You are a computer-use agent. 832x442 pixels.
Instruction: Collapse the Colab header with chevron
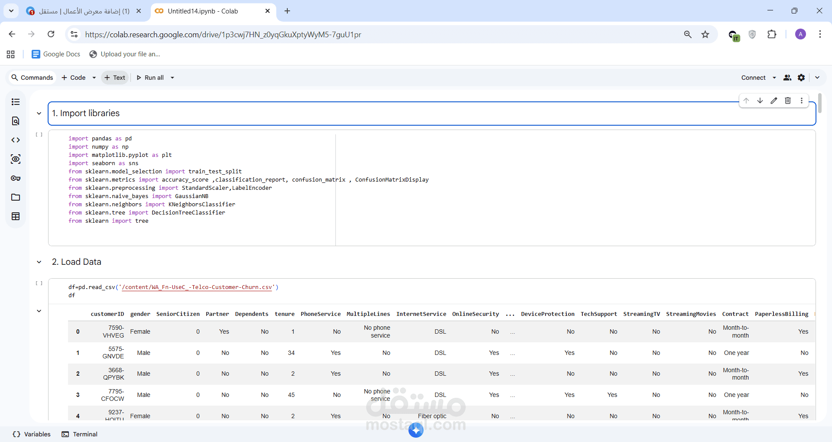[x=817, y=78]
